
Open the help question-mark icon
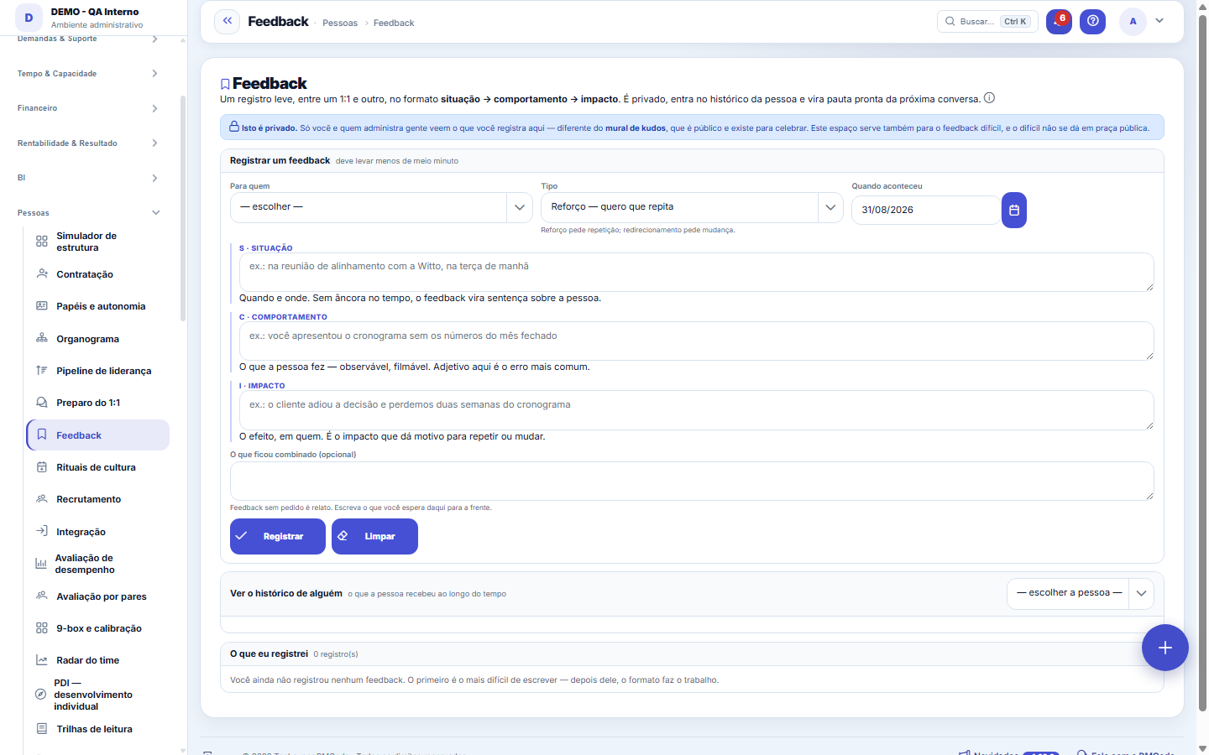pyautogui.click(x=1092, y=22)
